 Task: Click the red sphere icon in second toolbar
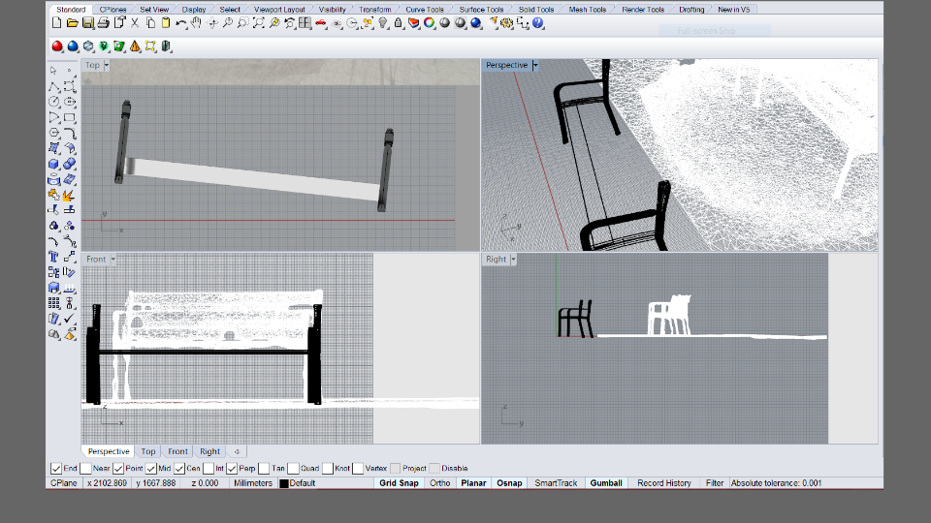tap(57, 46)
